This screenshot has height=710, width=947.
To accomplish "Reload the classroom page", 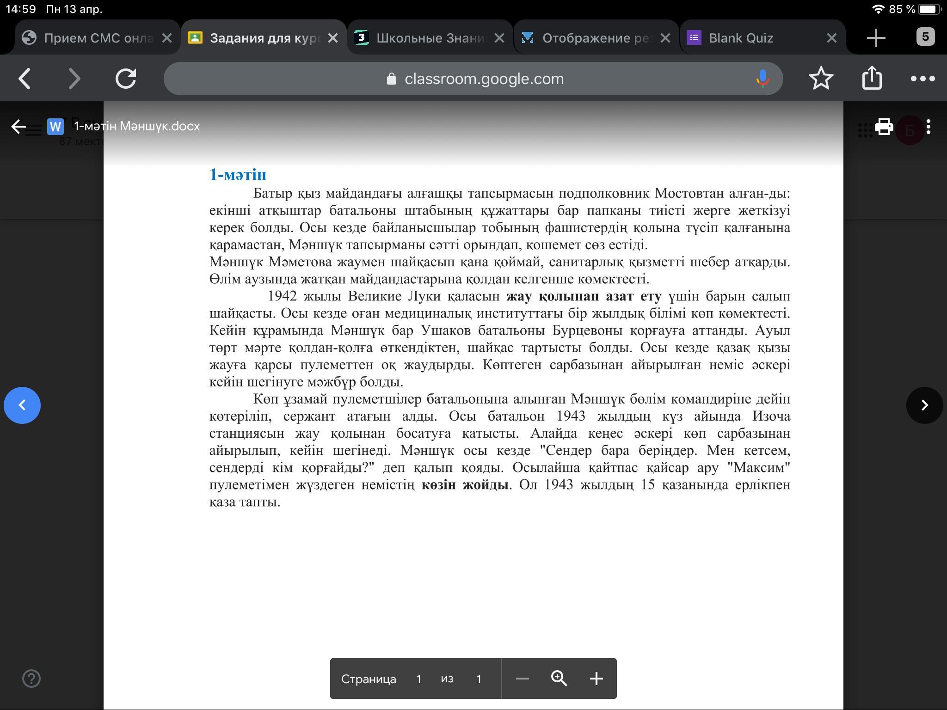I will coord(126,79).
